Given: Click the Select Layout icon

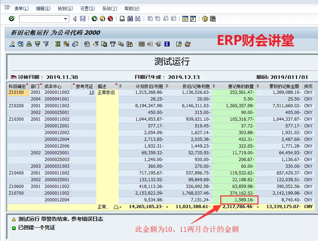Looking at the screenshot, I should point(150,44).
